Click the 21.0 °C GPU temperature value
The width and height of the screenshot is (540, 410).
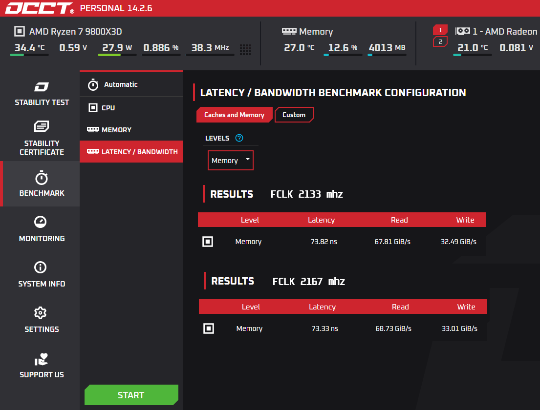click(473, 47)
